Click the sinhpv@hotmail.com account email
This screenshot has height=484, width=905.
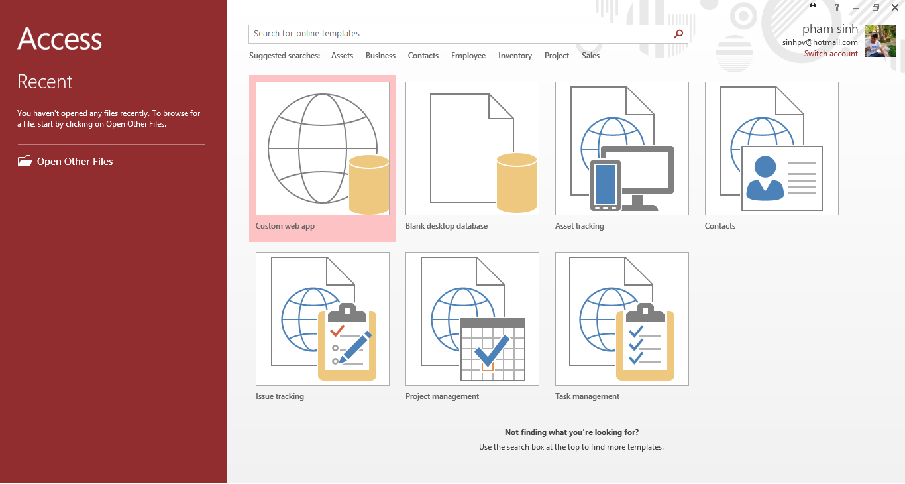[x=820, y=42]
